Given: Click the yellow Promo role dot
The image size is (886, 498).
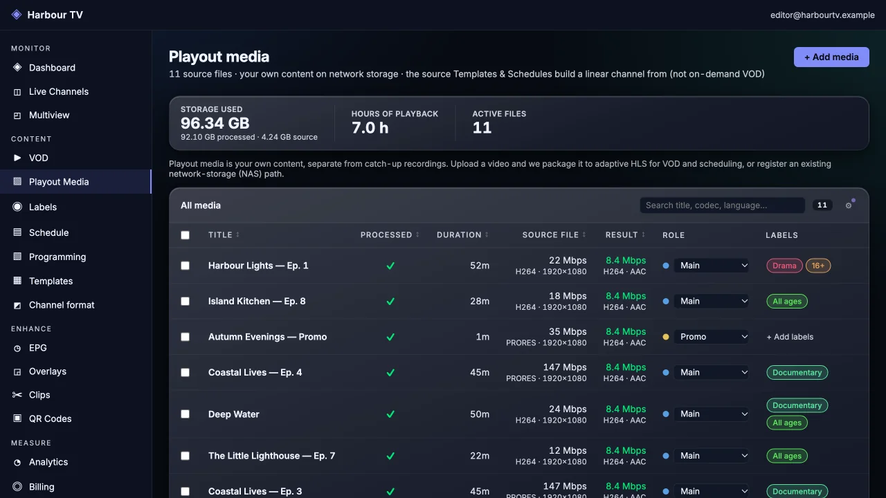Looking at the screenshot, I should tap(666, 337).
